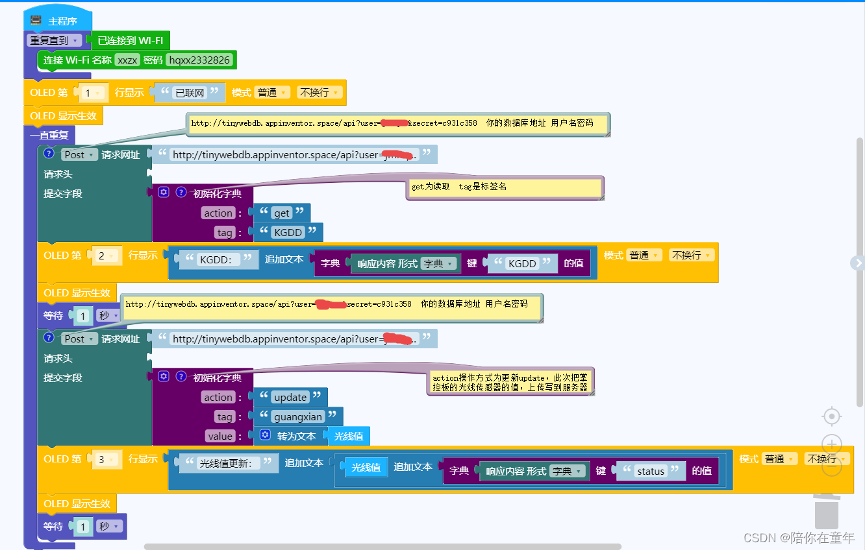Click the value key label in dictionary
Image resolution: width=865 pixels, height=550 pixels.
tap(220, 436)
